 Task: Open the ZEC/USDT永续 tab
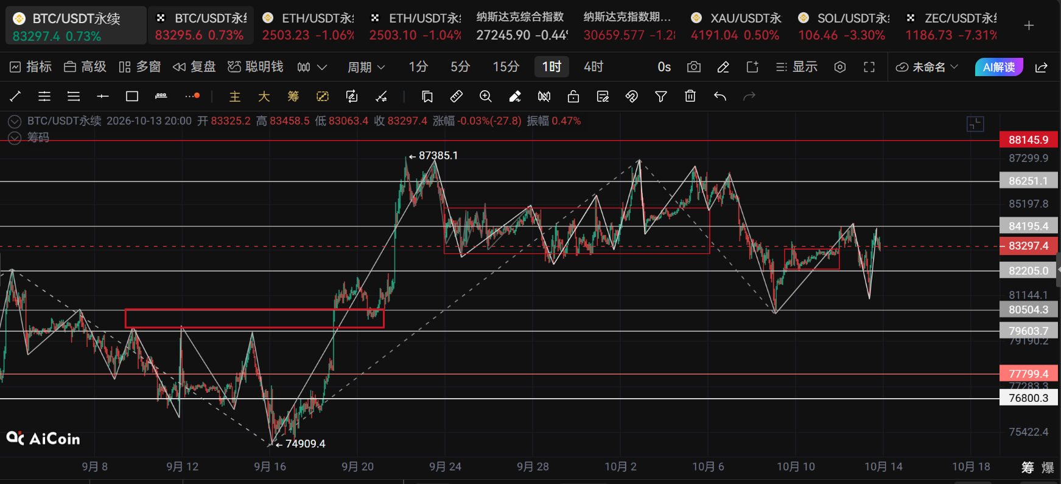click(x=950, y=26)
